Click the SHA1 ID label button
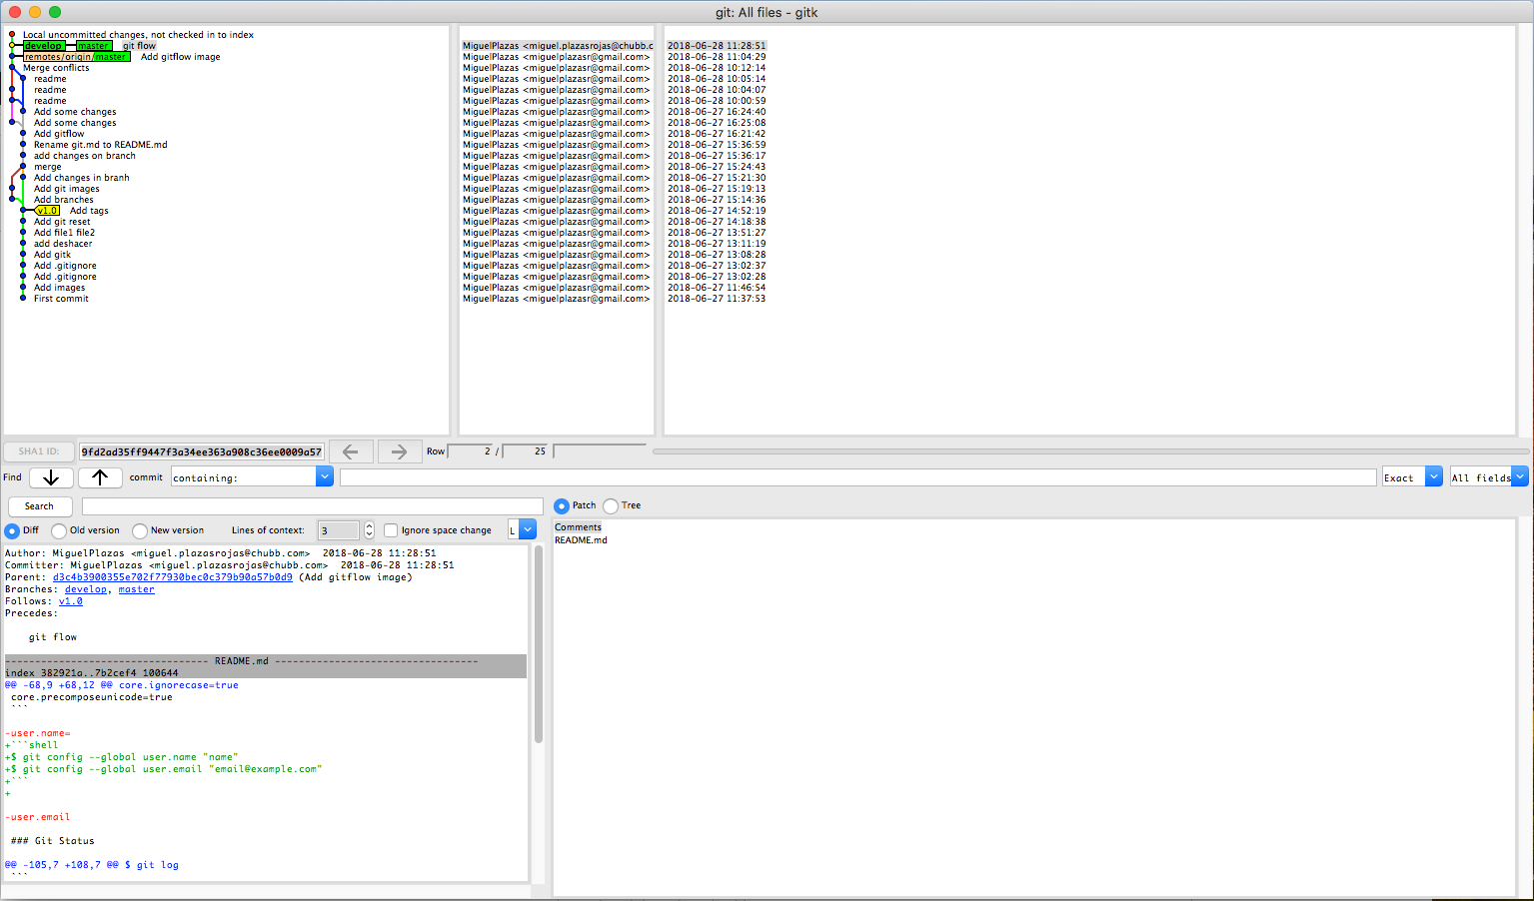Viewport: 1534px width, 901px height. point(39,451)
